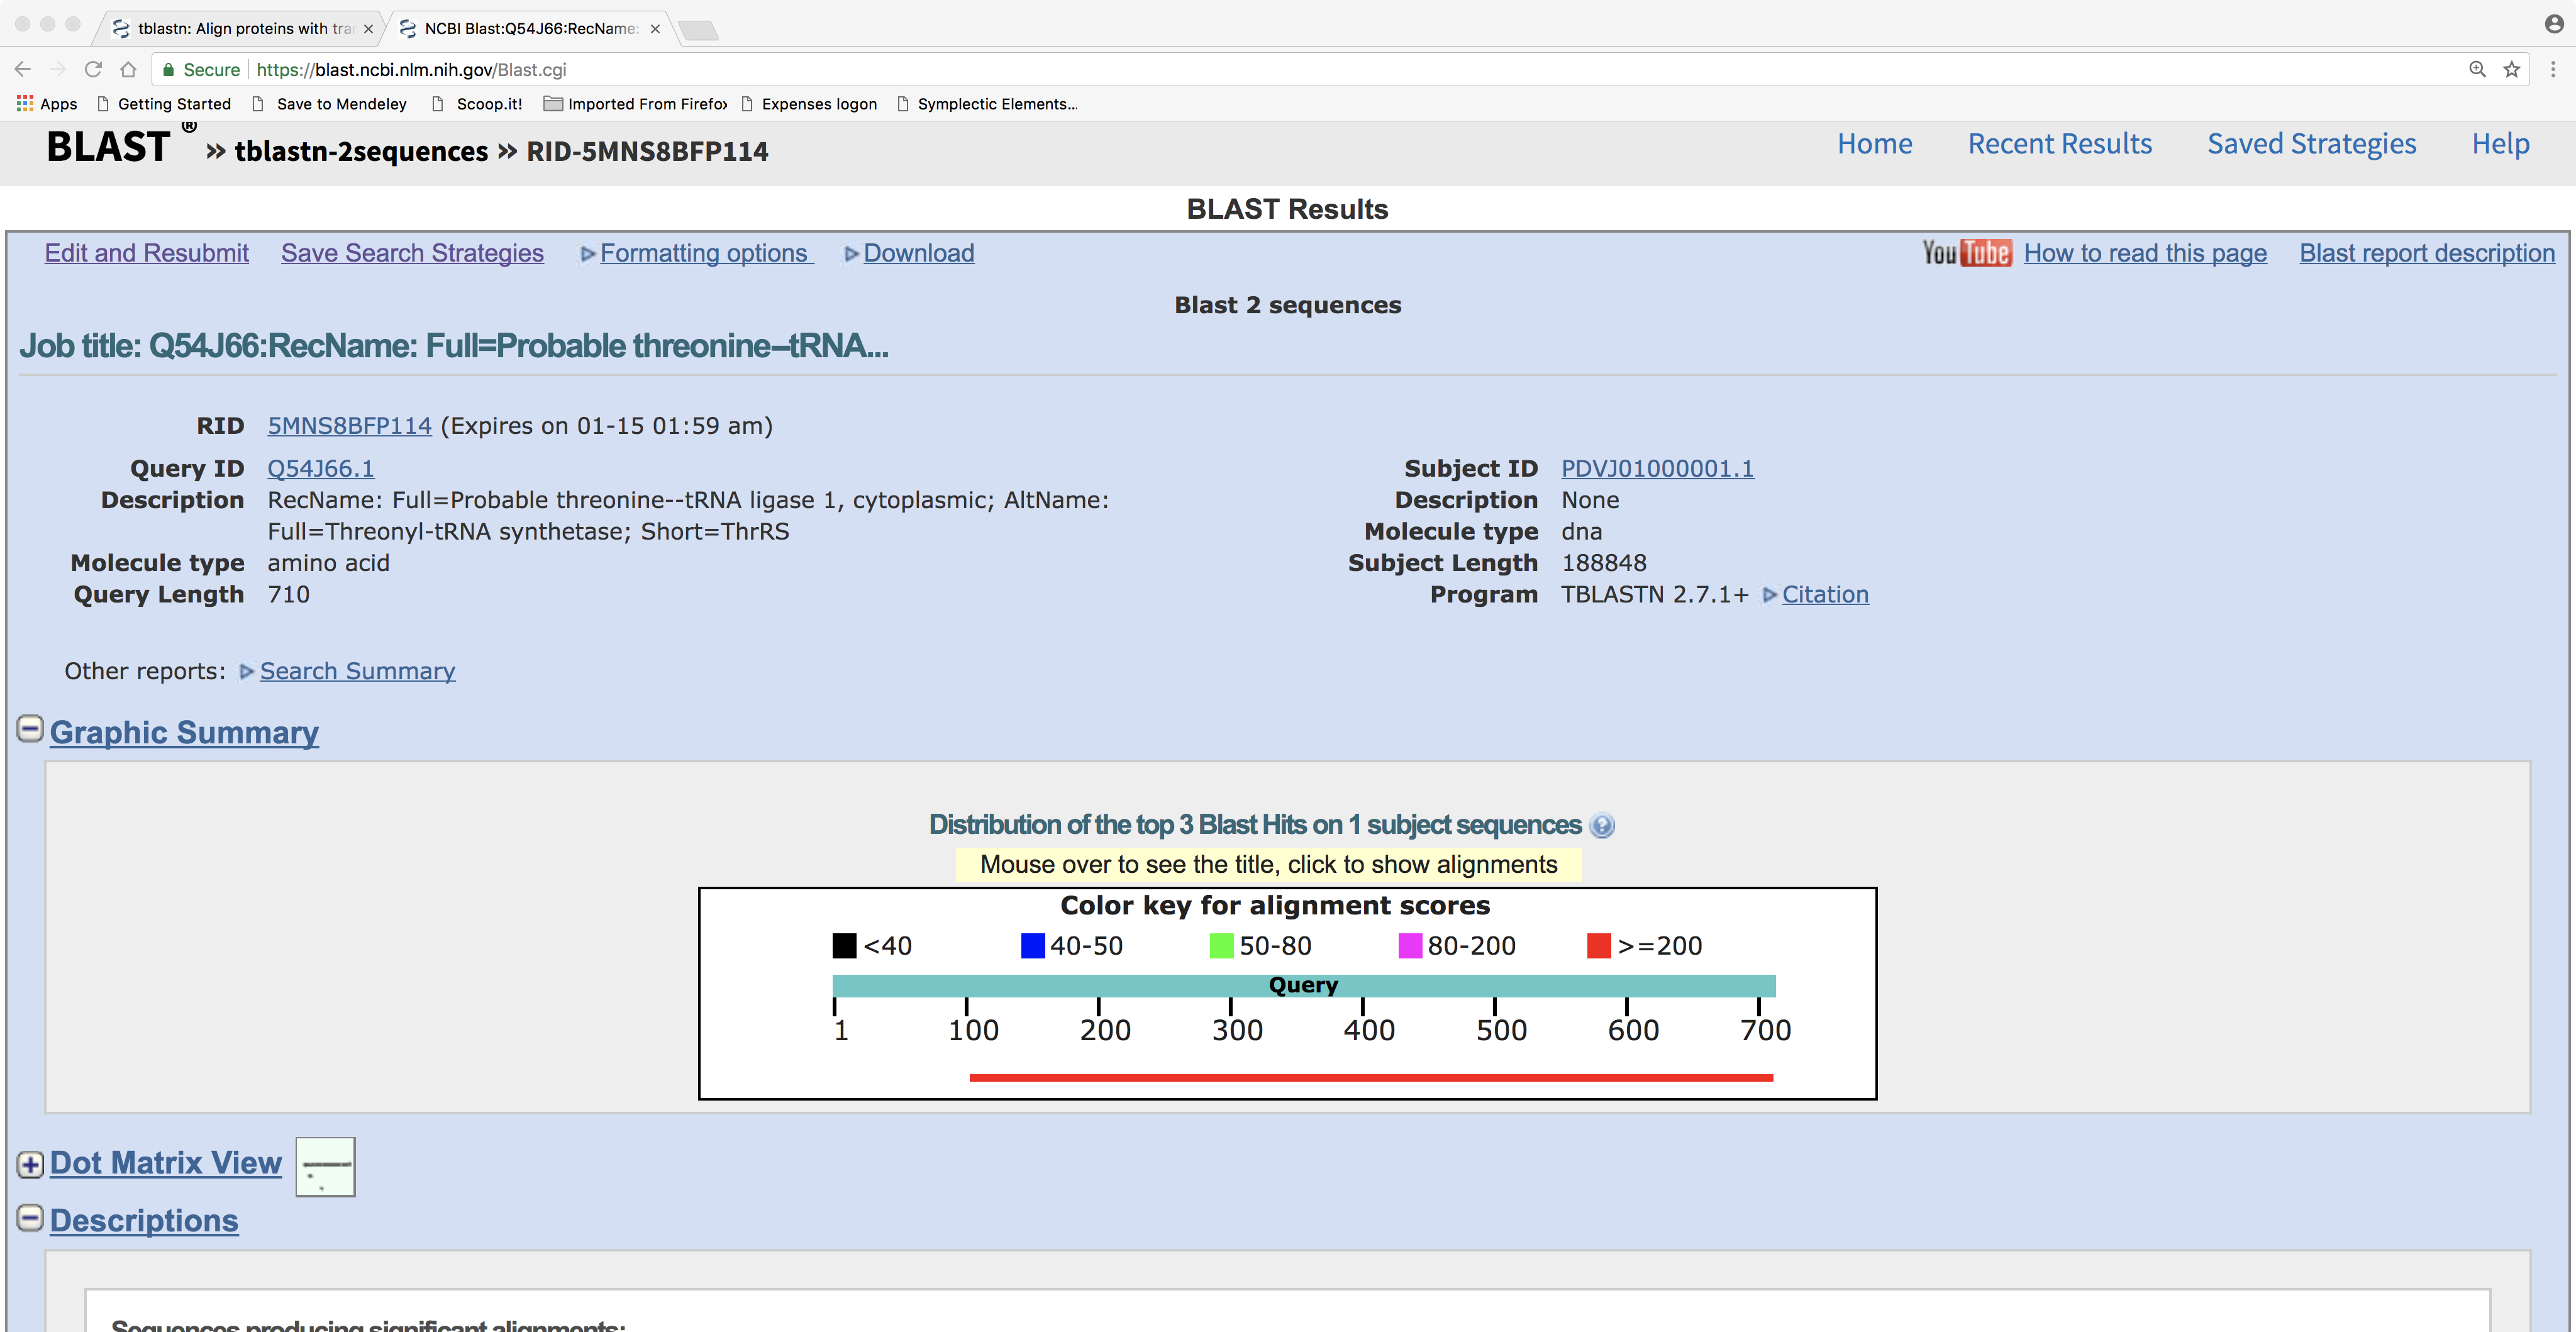Click the browser reload icon
2576x1332 pixels.
click(x=93, y=69)
